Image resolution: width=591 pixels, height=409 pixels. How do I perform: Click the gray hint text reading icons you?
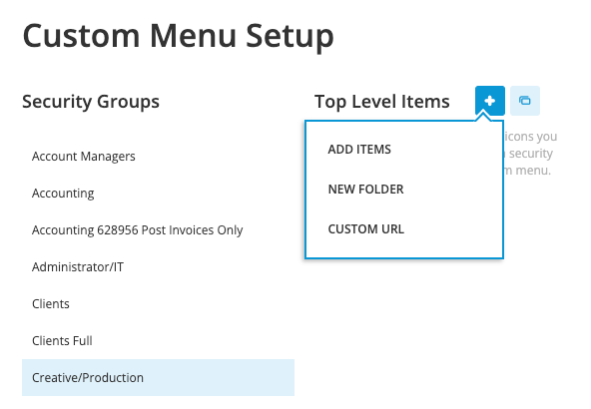point(531,137)
